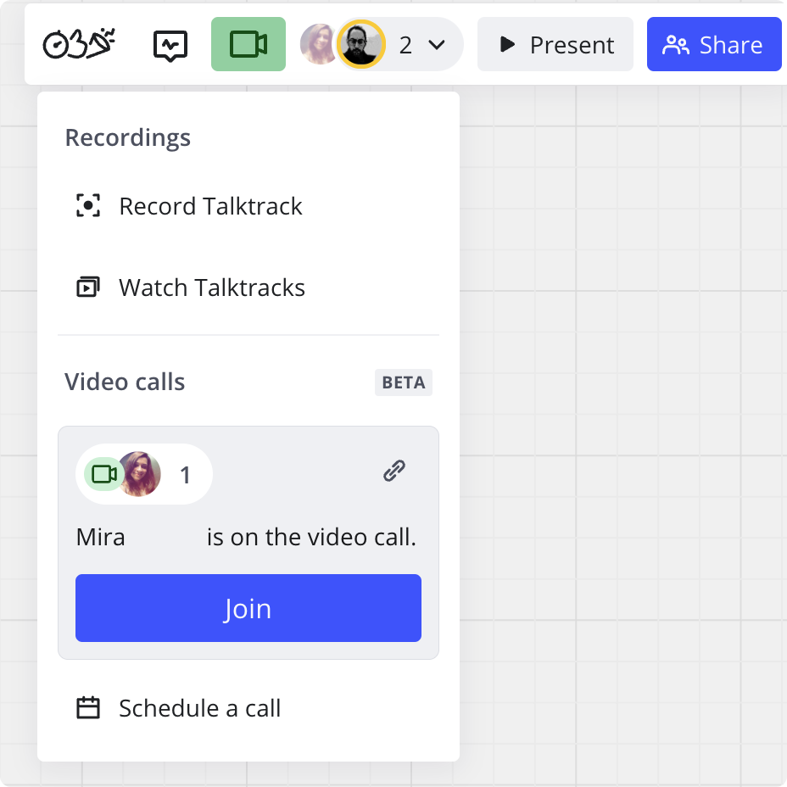Open Mira's avatar in the call card
The width and height of the screenshot is (787, 787).
coord(141,474)
